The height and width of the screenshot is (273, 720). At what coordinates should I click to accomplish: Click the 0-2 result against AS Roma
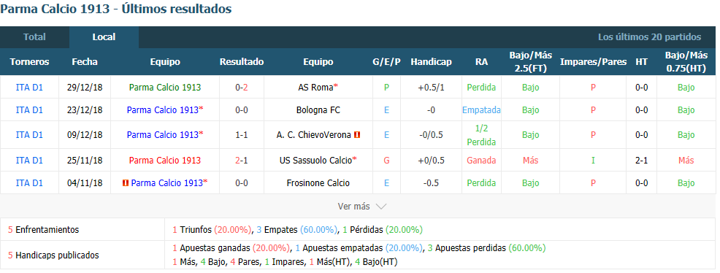242,87
